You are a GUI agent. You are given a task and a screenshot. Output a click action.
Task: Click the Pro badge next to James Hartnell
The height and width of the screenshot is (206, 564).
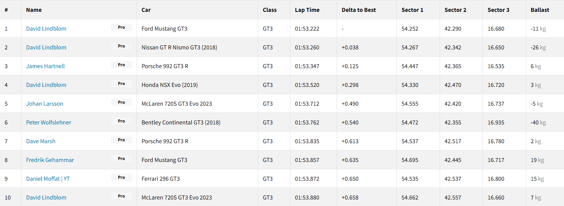tap(121, 65)
